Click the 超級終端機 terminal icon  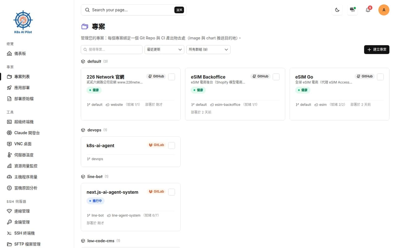[9, 122]
